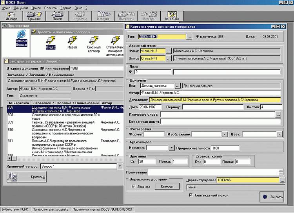Click the Закрыть button in card window
The width and height of the screenshot is (294, 213).
272,197
